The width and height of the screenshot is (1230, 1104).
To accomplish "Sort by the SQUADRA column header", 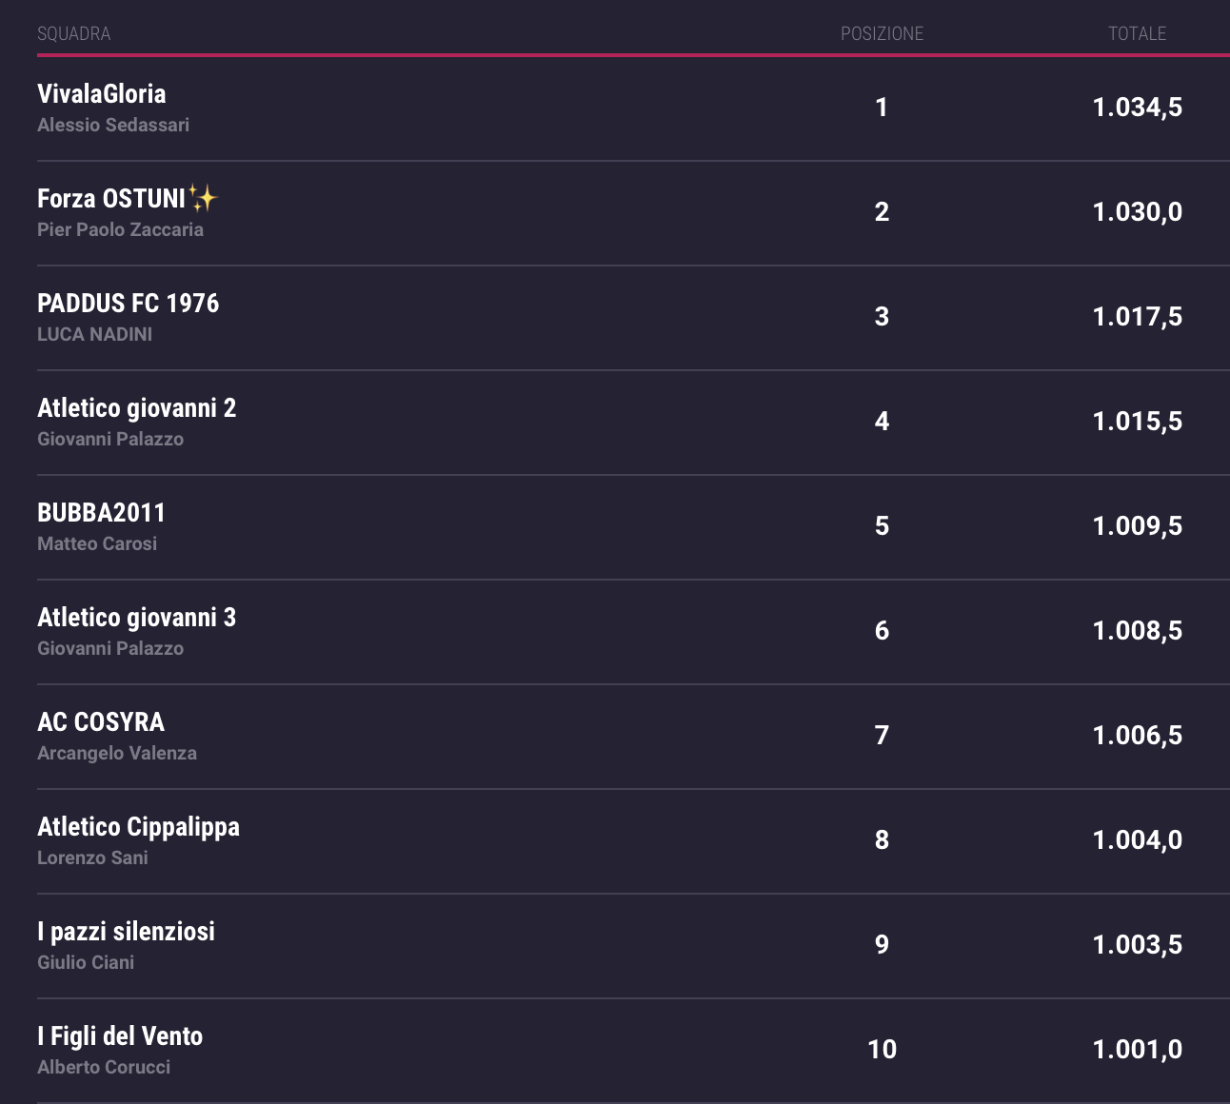I will coord(73,34).
